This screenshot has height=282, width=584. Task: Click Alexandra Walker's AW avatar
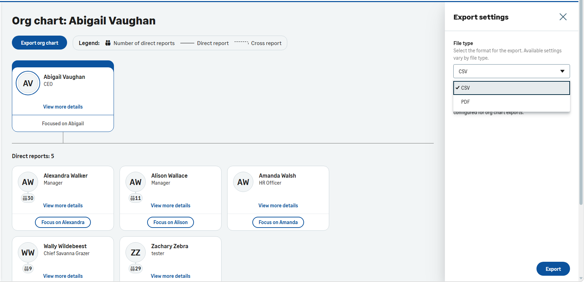[x=28, y=182]
